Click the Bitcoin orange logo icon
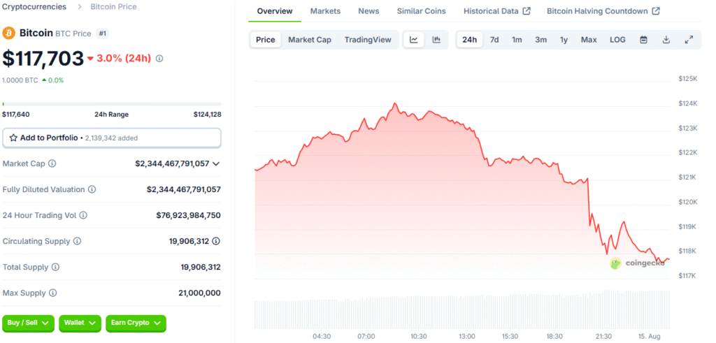 (x=8, y=34)
